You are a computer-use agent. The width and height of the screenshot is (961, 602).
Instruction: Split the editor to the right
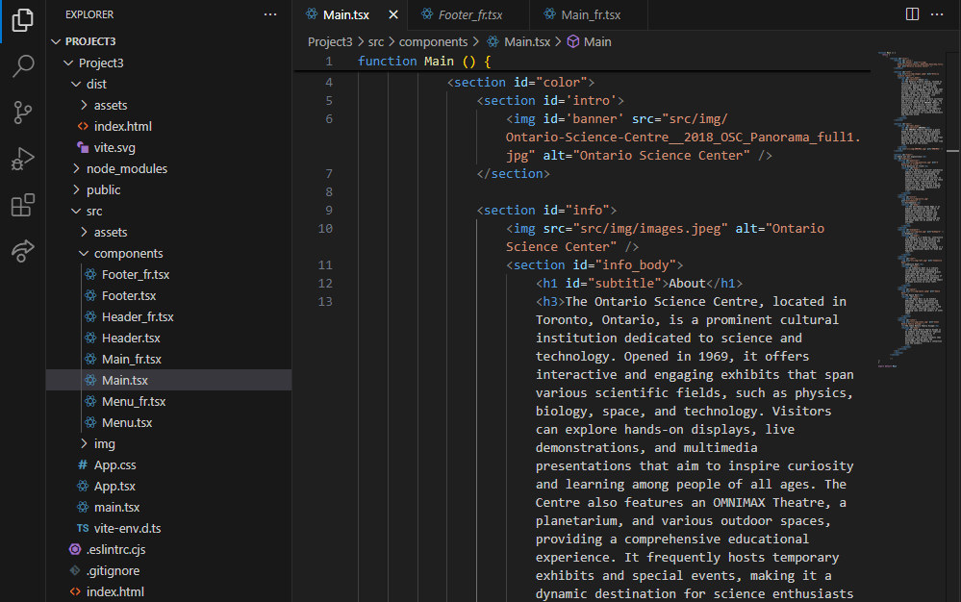[x=912, y=14]
